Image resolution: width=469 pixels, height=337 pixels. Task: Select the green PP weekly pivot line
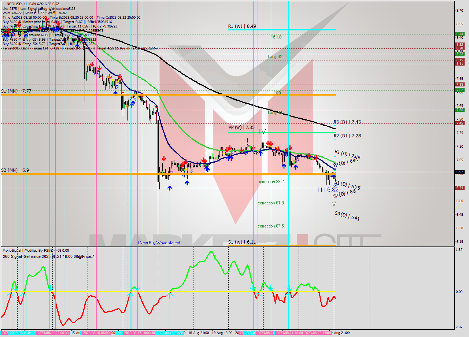pos(282,132)
